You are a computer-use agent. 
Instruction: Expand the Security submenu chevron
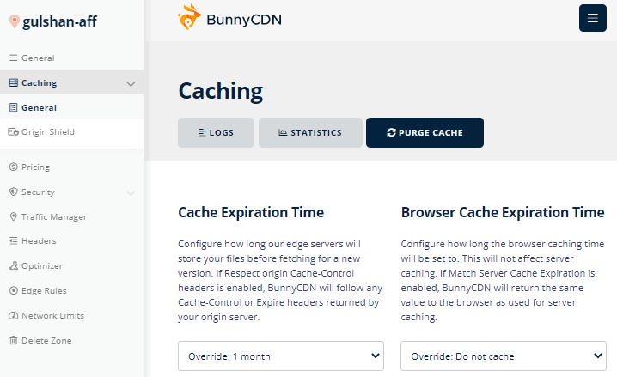tap(131, 192)
